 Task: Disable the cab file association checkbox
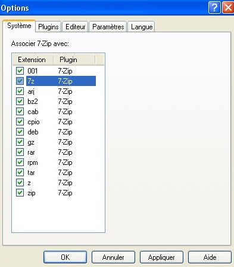[20, 112]
